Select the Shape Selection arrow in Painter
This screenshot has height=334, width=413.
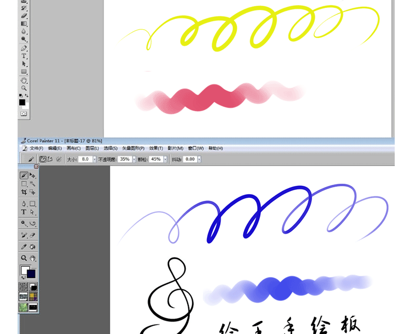pyautogui.click(x=32, y=212)
